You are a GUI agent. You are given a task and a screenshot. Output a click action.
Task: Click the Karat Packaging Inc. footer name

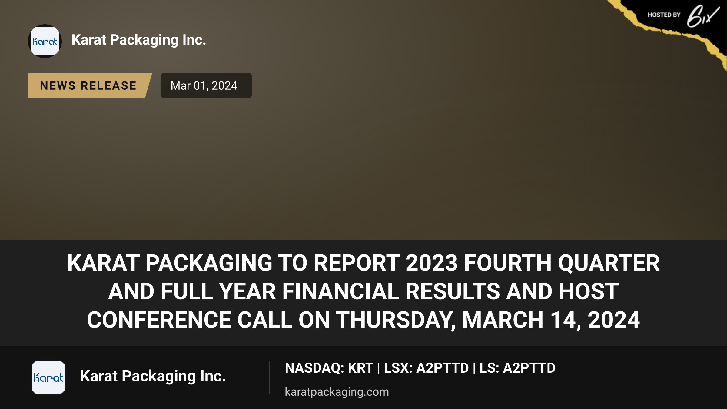(x=153, y=376)
